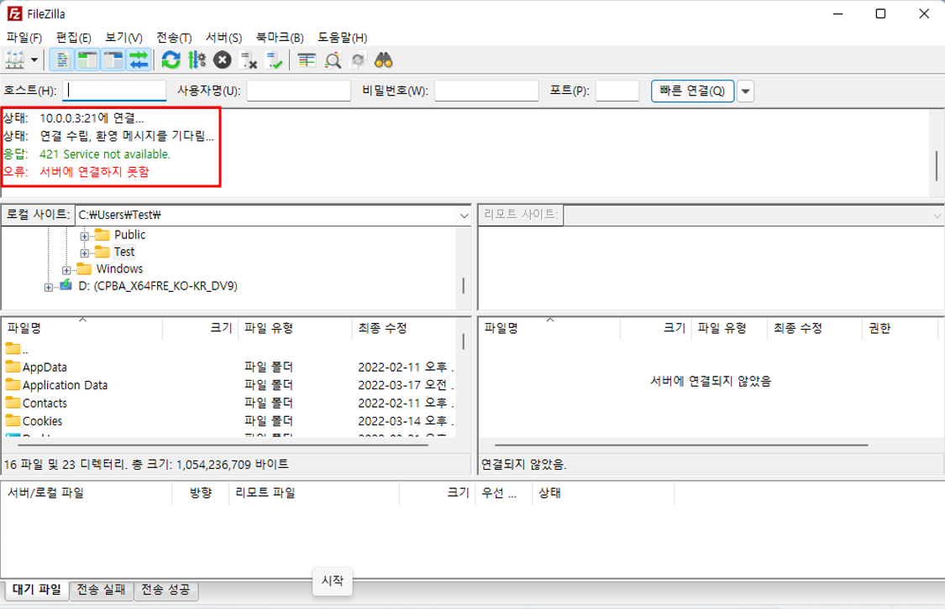Toggle directory comparison icon
945x609 pixels.
pyautogui.click(x=333, y=60)
